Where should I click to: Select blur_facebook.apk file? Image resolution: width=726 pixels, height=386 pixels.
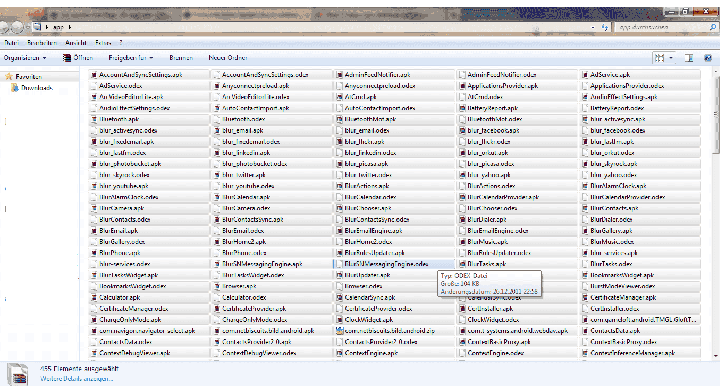click(x=517, y=130)
